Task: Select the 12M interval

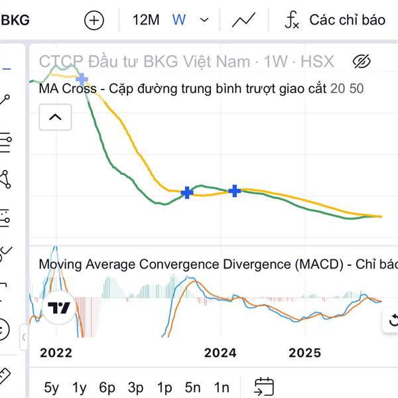Action: (145, 20)
